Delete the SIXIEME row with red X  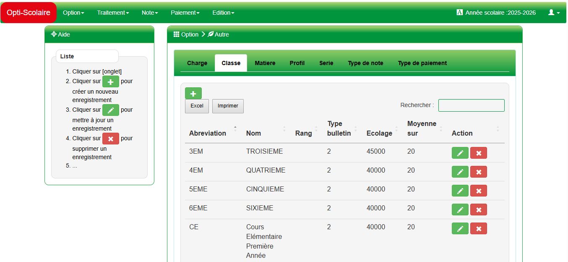click(479, 210)
